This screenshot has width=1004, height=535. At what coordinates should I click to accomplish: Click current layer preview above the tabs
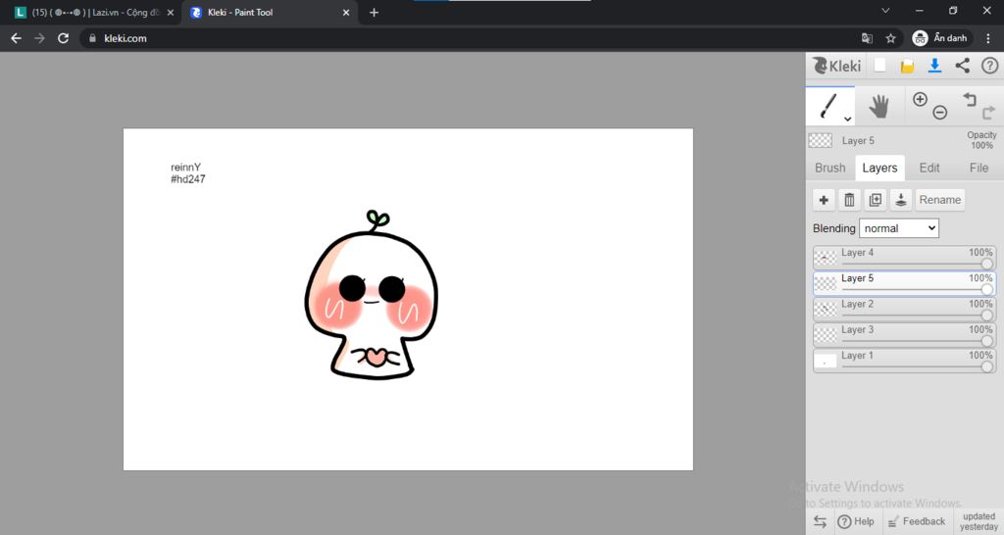[x=821, y=140]
